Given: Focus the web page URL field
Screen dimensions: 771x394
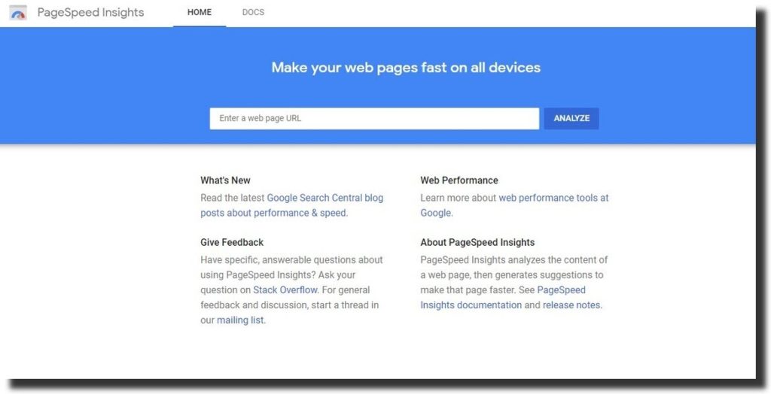Looking at the screenshot, I should 374,118.
